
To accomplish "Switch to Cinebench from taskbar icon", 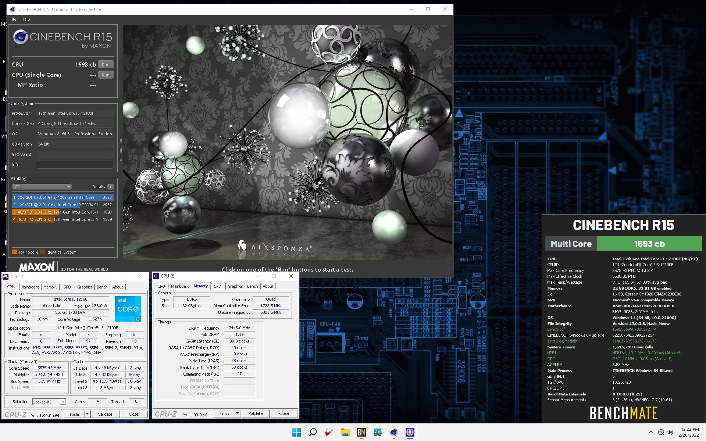I will coord(393,432).
